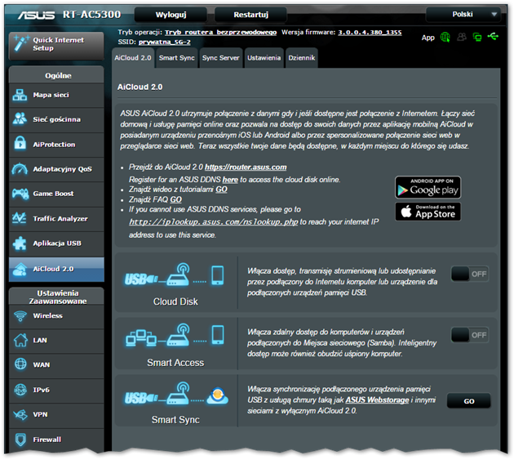This screenshot has width=514, height=460.
Task: Open Mapa sieci network map icon
Action: (20, 95)
